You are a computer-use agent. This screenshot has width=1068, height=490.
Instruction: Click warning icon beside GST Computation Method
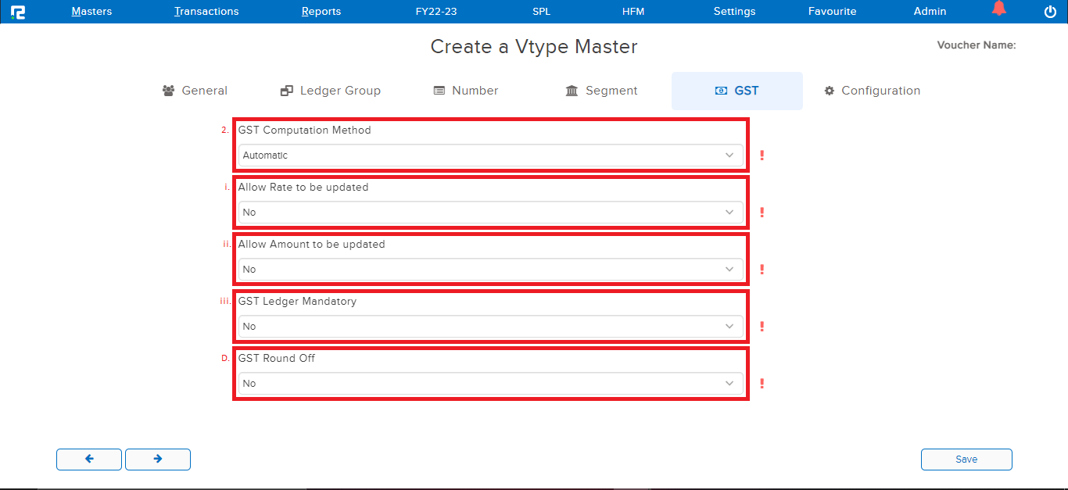pos(762,156)
